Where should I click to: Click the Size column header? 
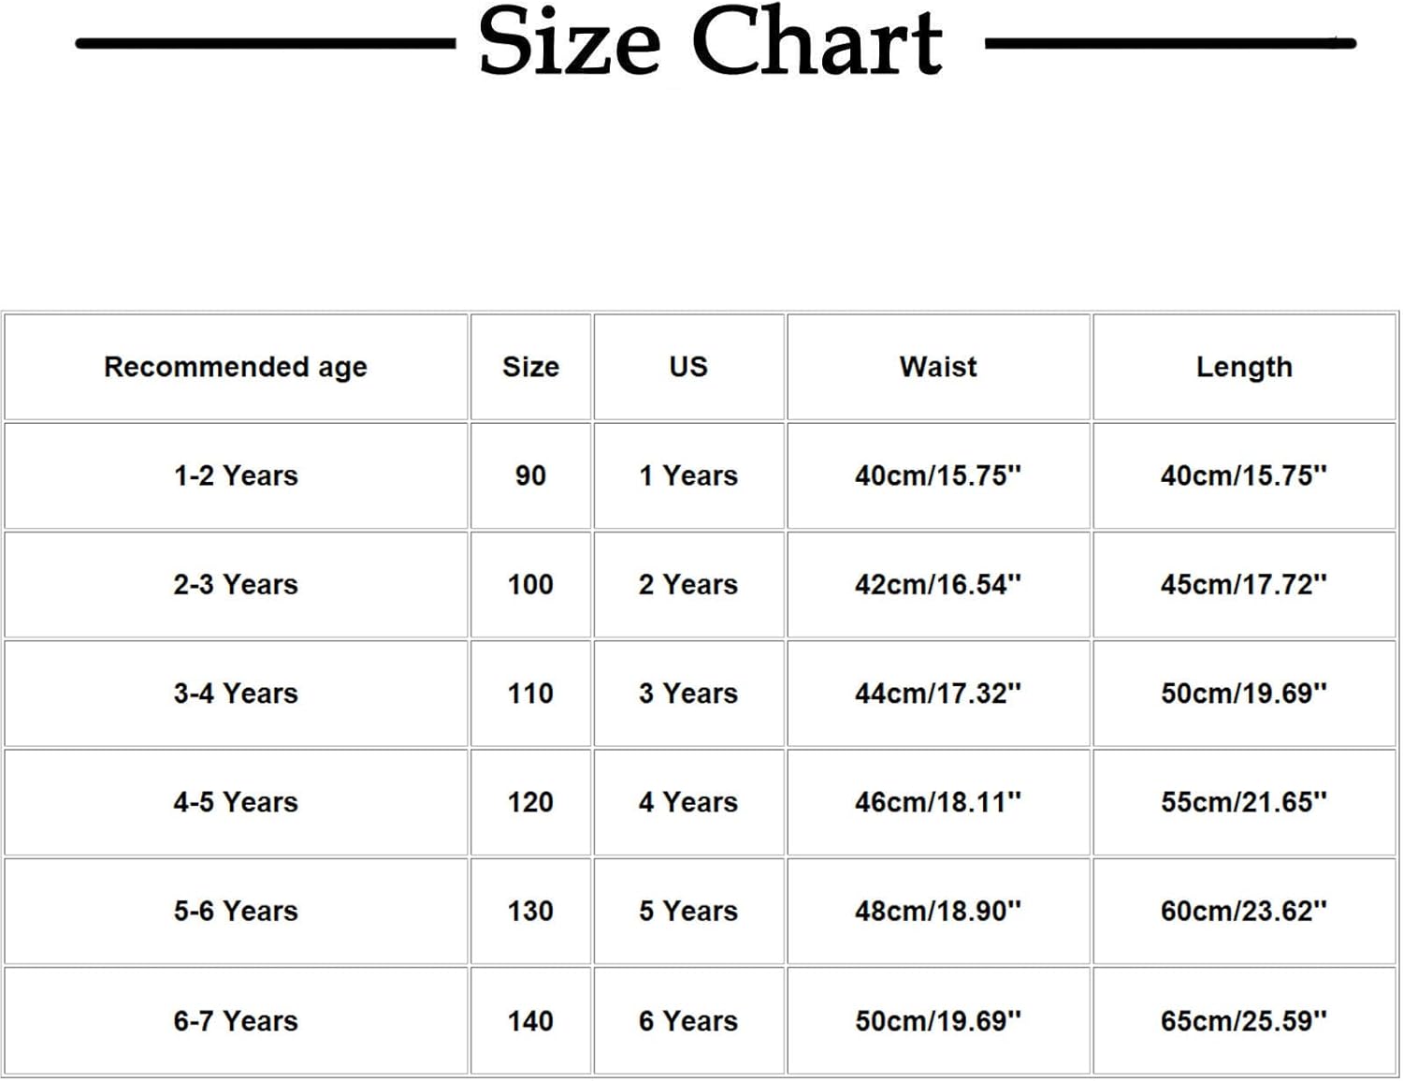[530, 367]
